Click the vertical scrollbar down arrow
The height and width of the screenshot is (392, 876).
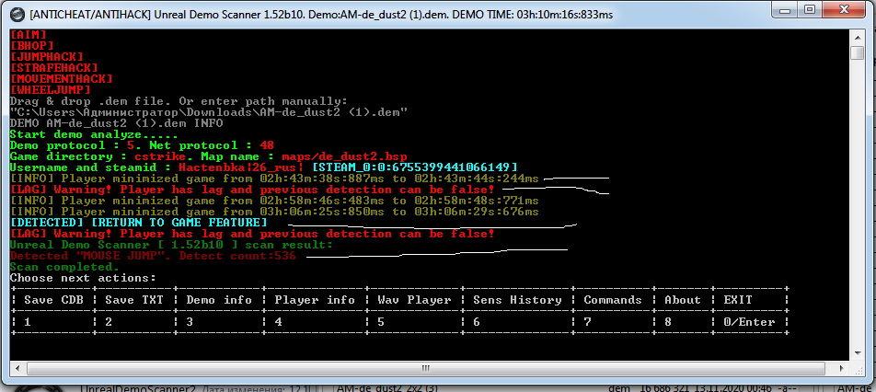tap(858, 353)
